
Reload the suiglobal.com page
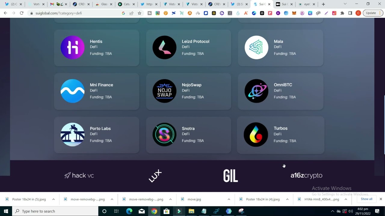(x=22, y=13)
